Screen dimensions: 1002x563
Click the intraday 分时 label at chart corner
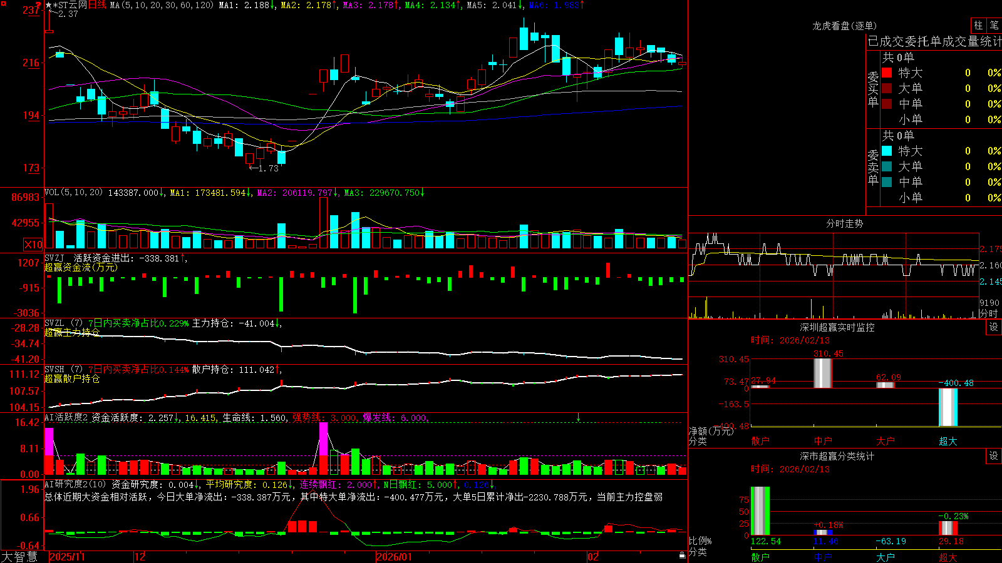tap(989, 313)
